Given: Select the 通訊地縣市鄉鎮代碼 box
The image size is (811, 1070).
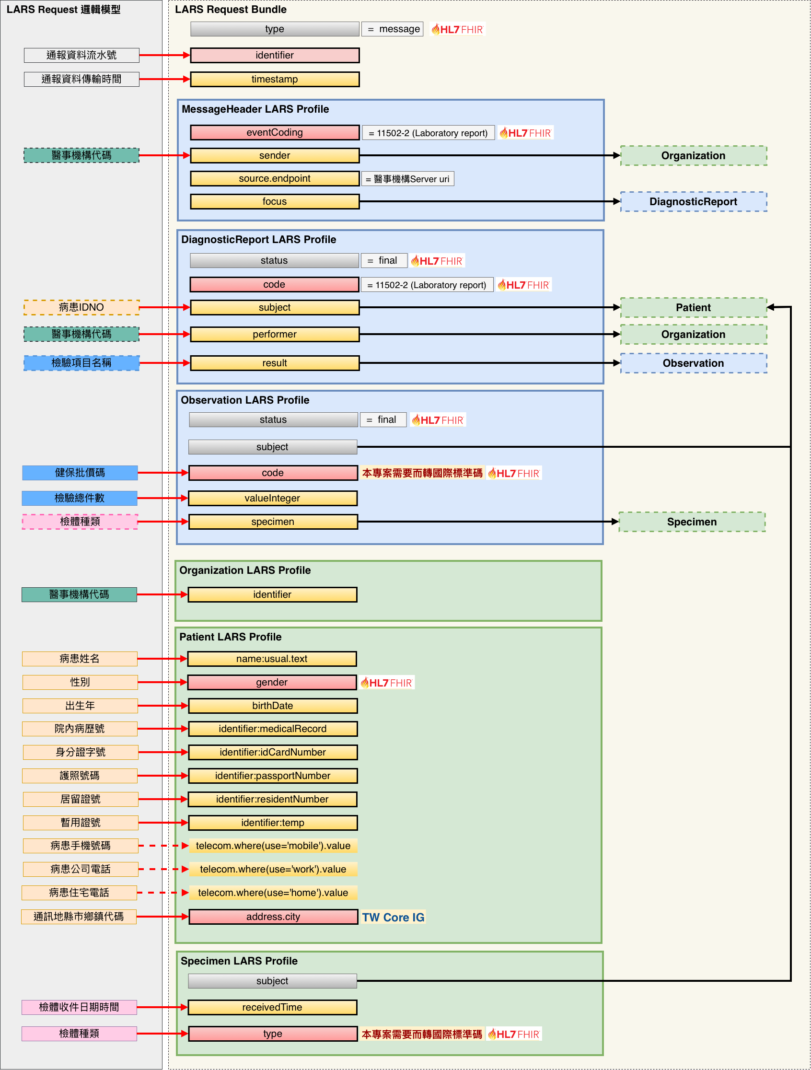Looking at the screenshot, I should click(79, 917).
